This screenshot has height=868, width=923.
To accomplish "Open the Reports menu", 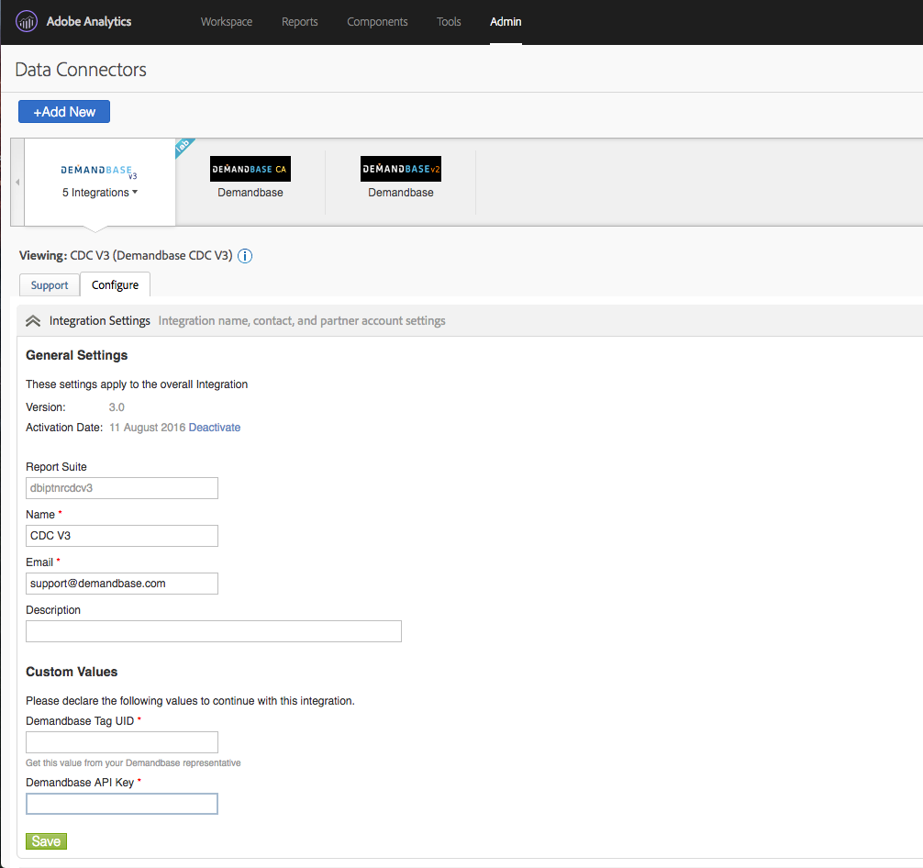I will click(x=300, y=22).
